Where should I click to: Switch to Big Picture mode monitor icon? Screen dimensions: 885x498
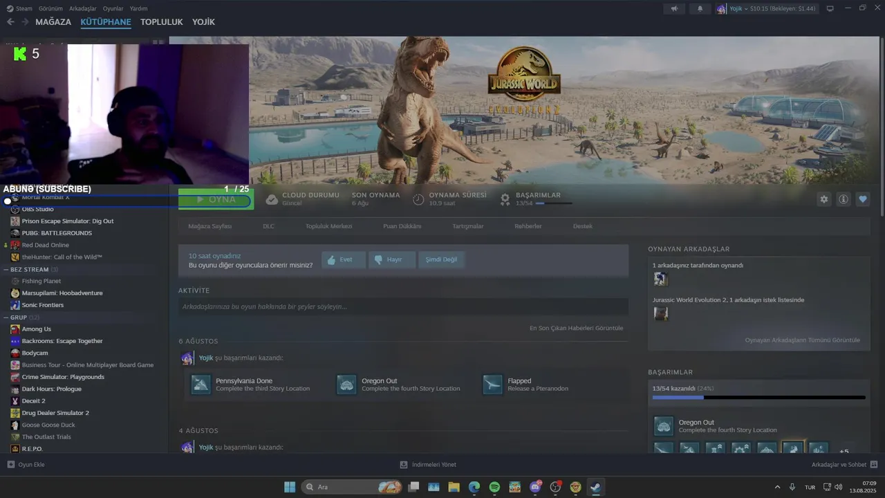[830, 9]
